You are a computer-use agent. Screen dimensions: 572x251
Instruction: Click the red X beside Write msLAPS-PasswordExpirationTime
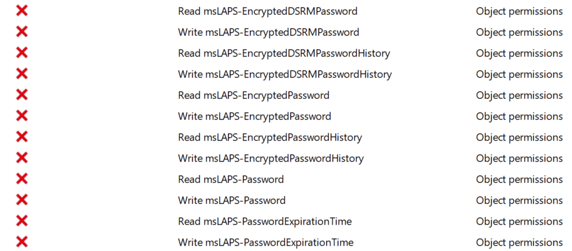click(22, 242)
